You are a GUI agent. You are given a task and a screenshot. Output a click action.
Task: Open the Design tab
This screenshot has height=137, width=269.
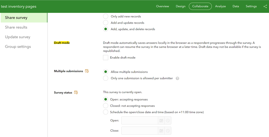pos(181,6)
